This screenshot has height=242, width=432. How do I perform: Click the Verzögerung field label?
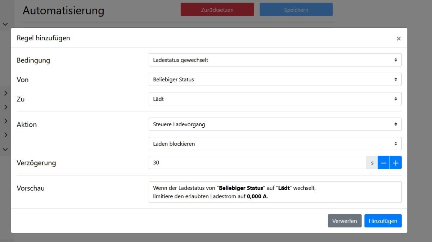point(36,163)
